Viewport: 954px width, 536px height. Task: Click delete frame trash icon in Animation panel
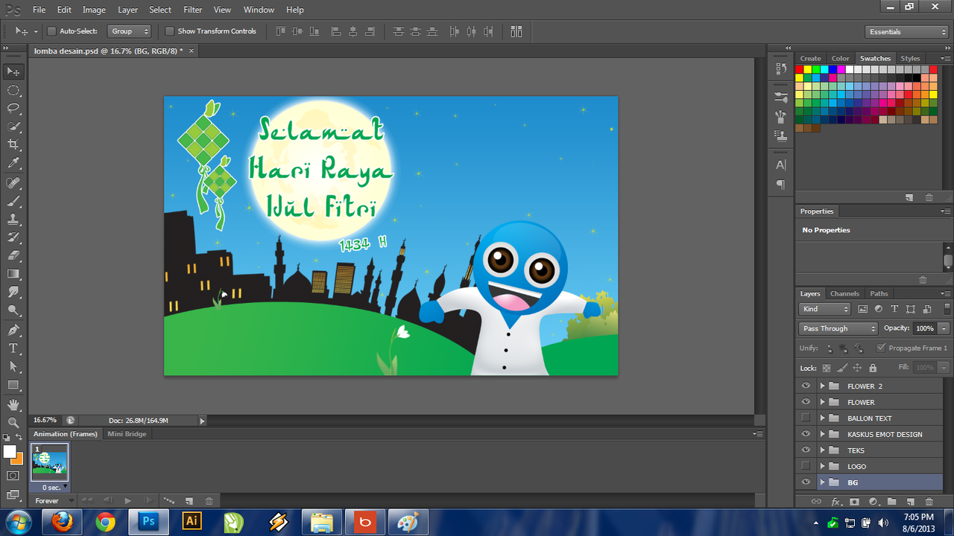209,501
